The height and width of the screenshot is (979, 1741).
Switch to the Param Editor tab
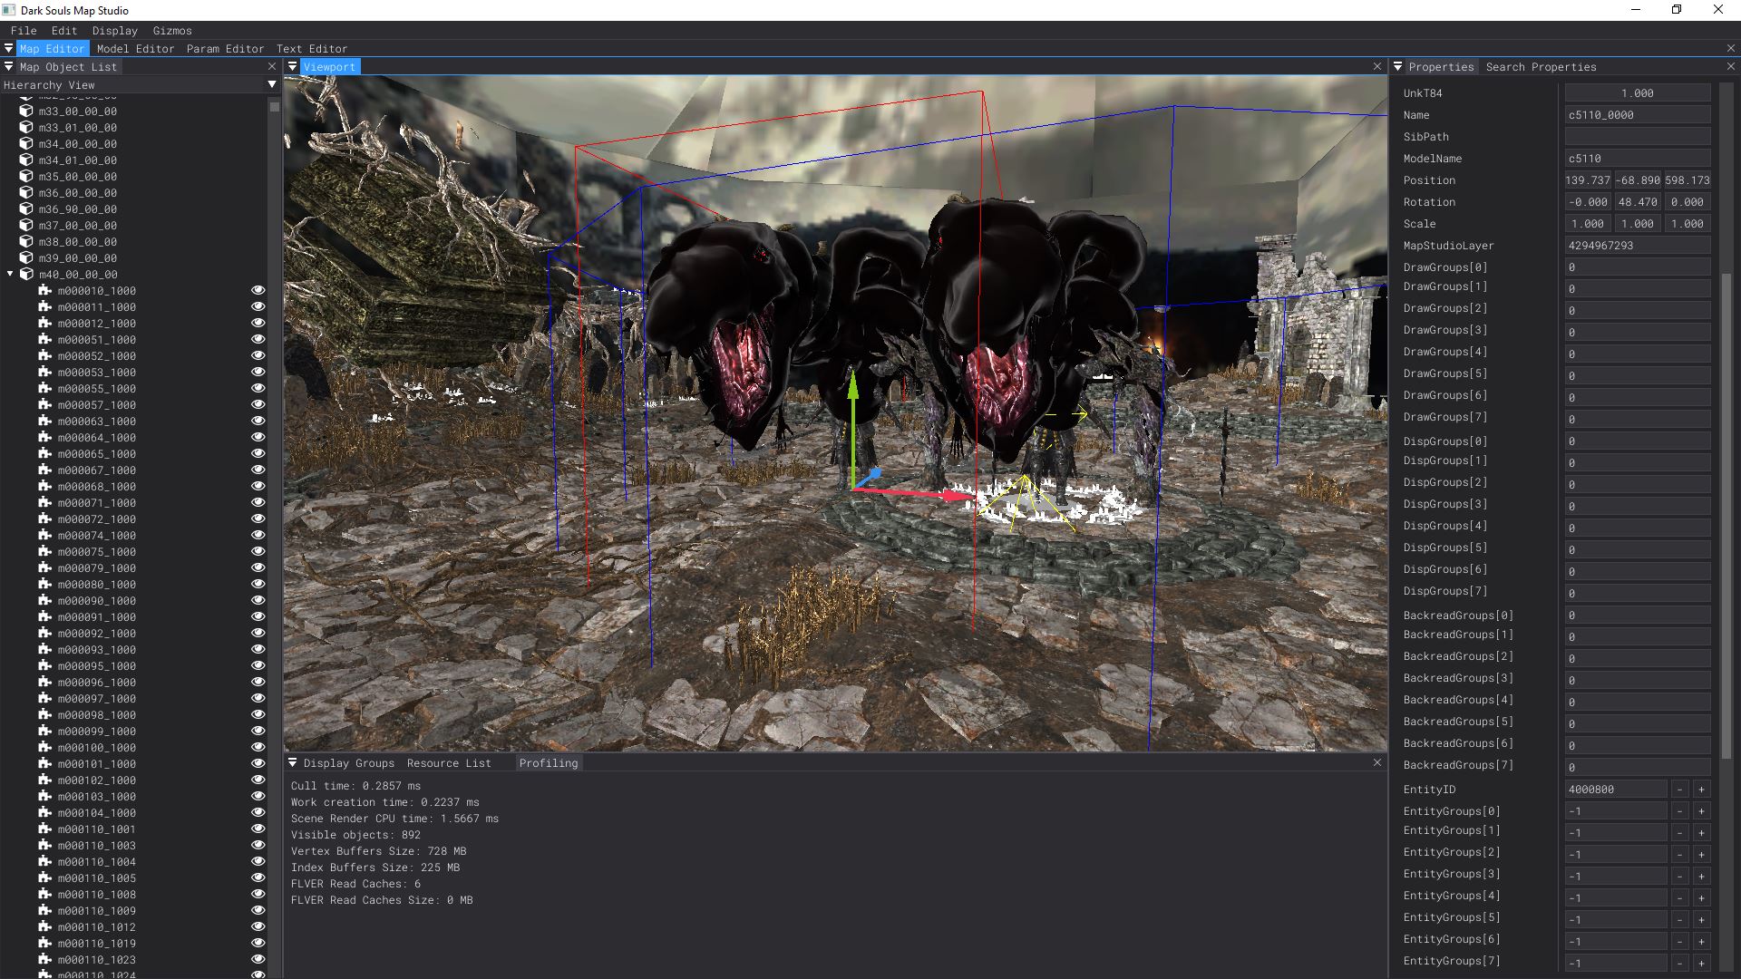pyautogui.click(x=225, y=49)
